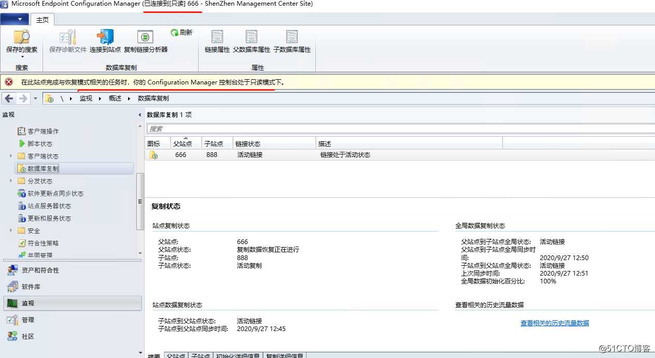Image resolution: width=655 pixels, height=358 pixels.
Task: Open 子数据库属性 from the ribbon
Action: click(x=292, y=41)
